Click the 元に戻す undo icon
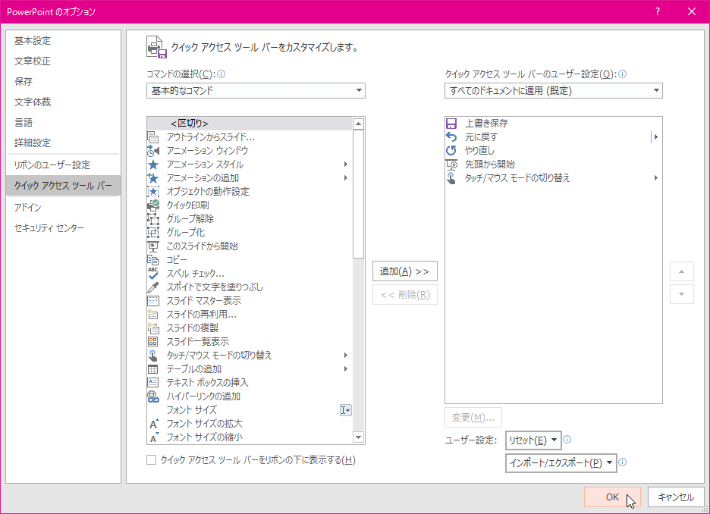 pos(451,137)
